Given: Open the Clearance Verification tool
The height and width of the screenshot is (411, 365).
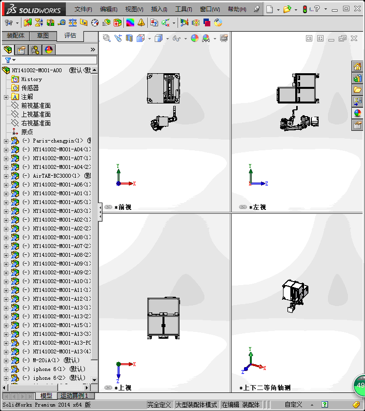Looking at the screenshot, I should [39, 23].
